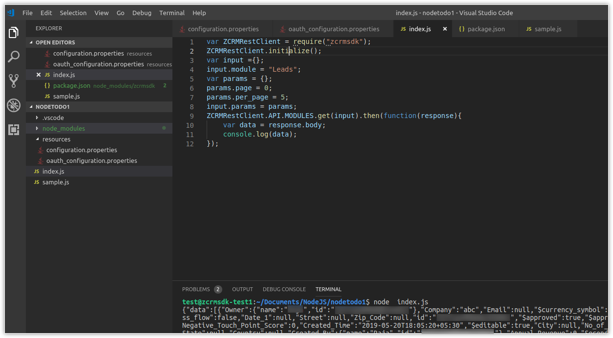Collapse the resources folder
Screen dimensions: 613x338
tap(56, 139)
